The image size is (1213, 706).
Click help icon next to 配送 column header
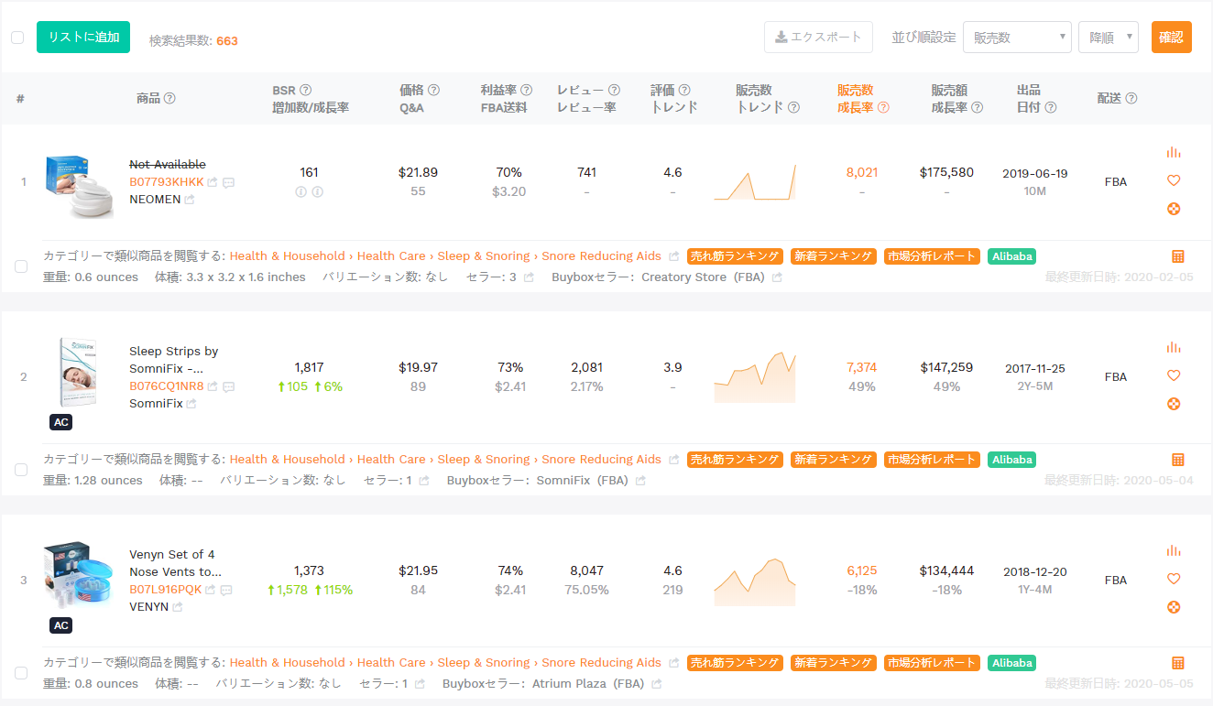(x=1131, y=98)
